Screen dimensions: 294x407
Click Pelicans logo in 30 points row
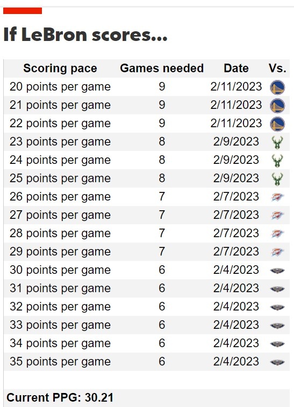point(277,271)
